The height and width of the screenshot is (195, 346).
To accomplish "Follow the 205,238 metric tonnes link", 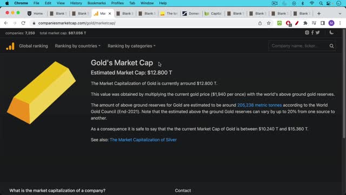I will tap(259, 105).
